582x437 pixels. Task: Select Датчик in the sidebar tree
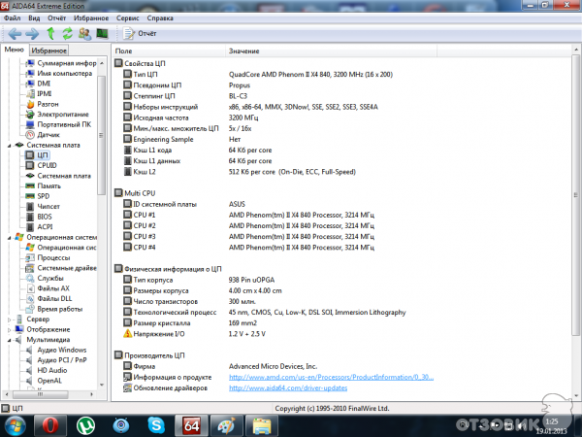(49, 134)
